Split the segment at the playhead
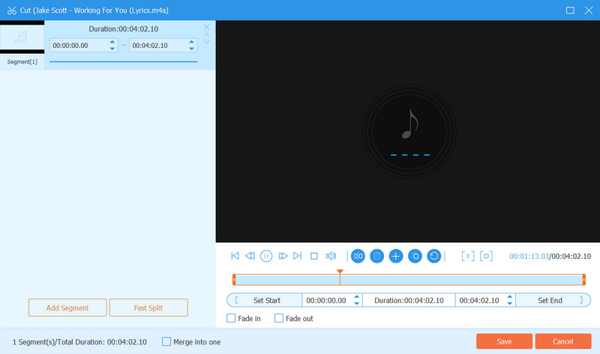 pos(358,256)
